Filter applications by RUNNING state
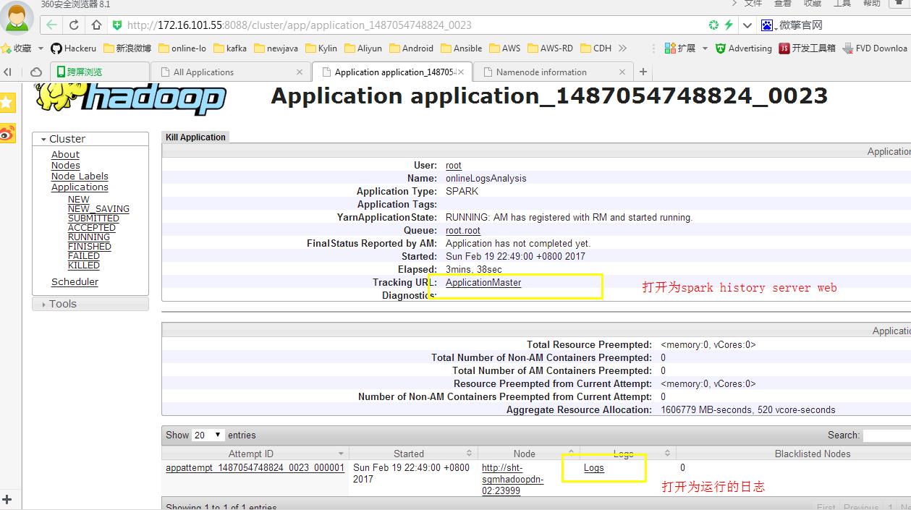 click(89, 237)
